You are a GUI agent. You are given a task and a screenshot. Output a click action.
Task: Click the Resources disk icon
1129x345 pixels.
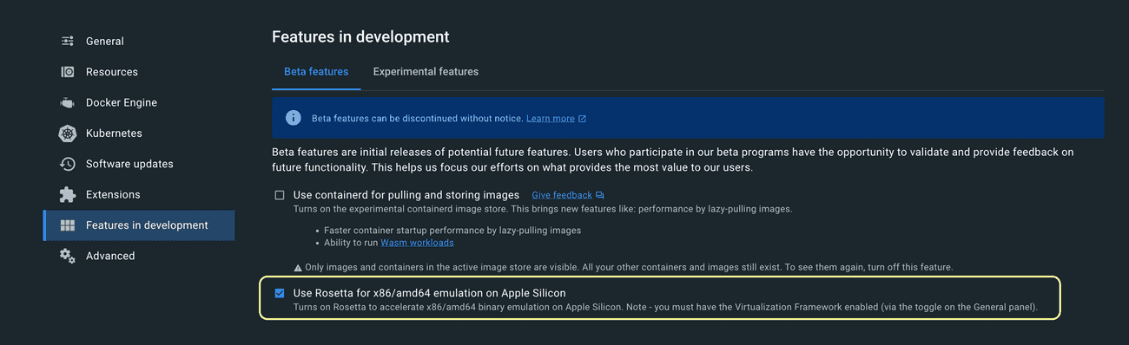(x=68, y=72)
